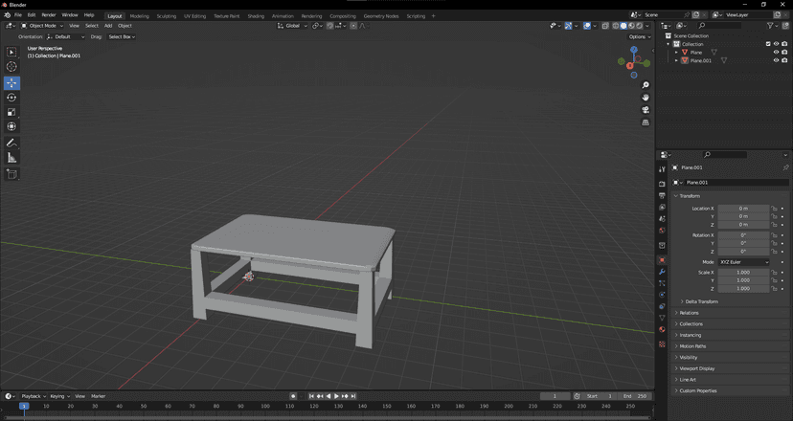This screenshot has height=421, width=793.
Task: Open rotation Mode XYZ Euler dropdown
Action: click(x=743, y=262)
